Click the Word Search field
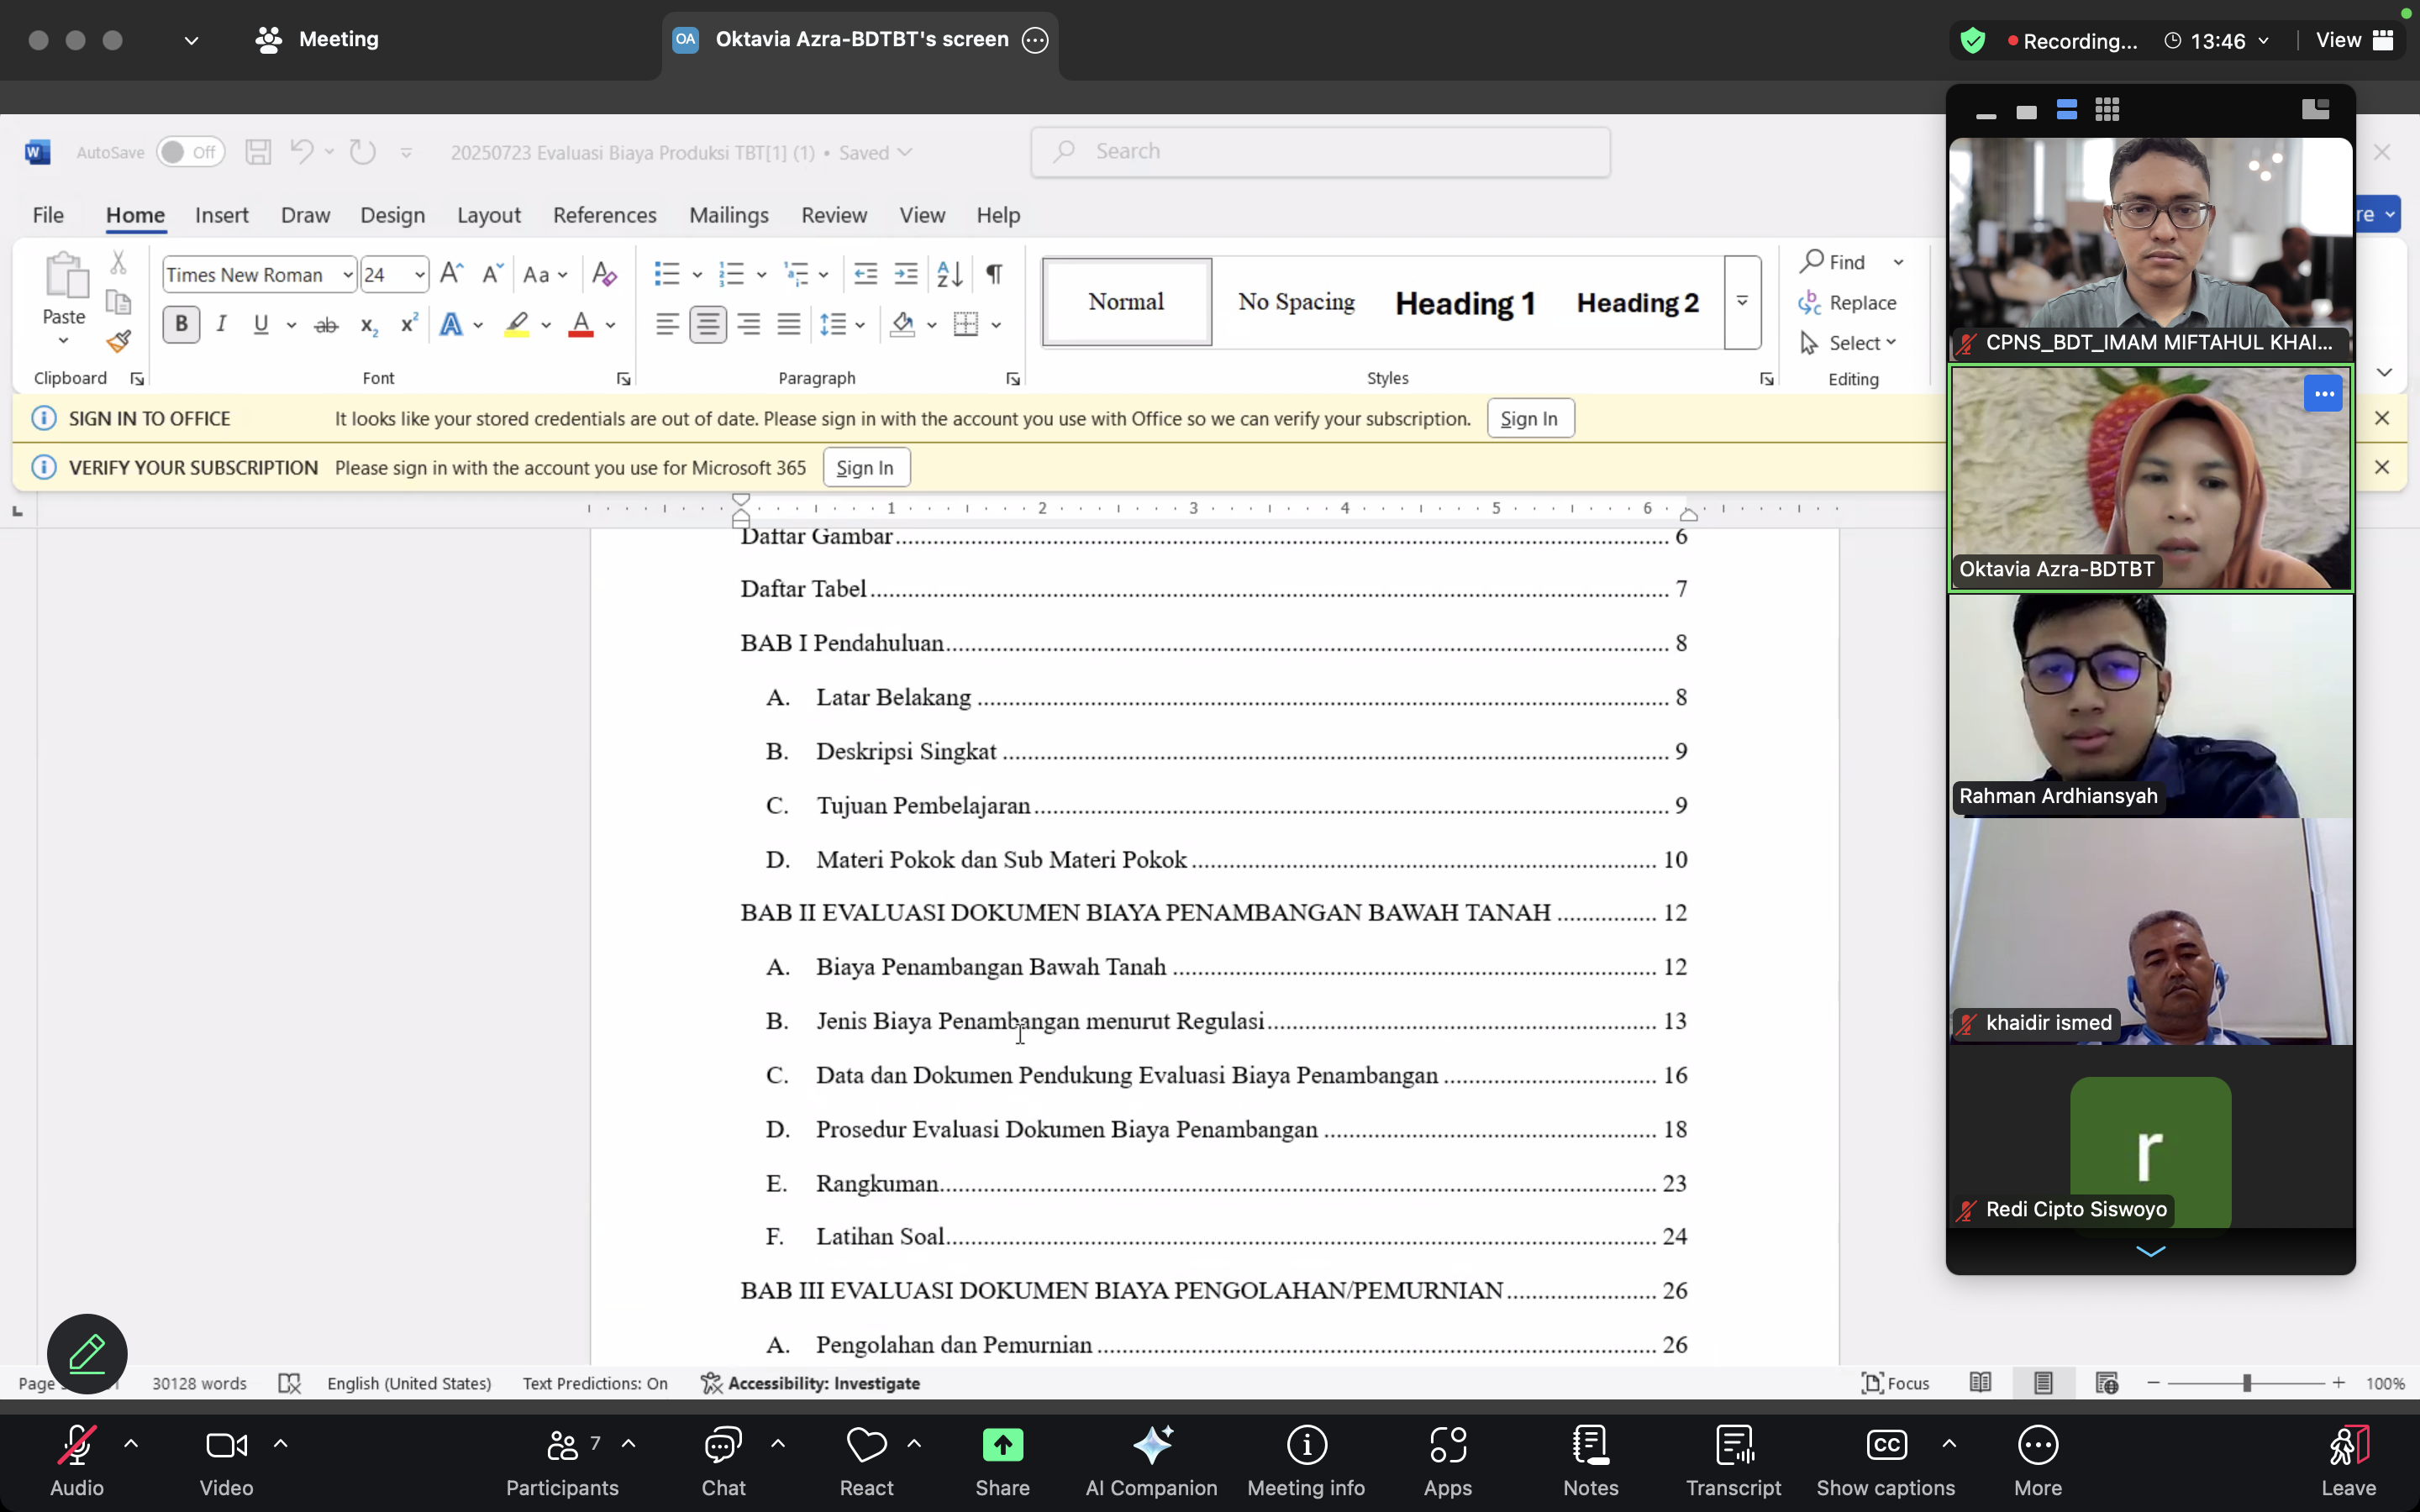The height and width of the screenshot is (1512, 2420). coord(1320,152)
